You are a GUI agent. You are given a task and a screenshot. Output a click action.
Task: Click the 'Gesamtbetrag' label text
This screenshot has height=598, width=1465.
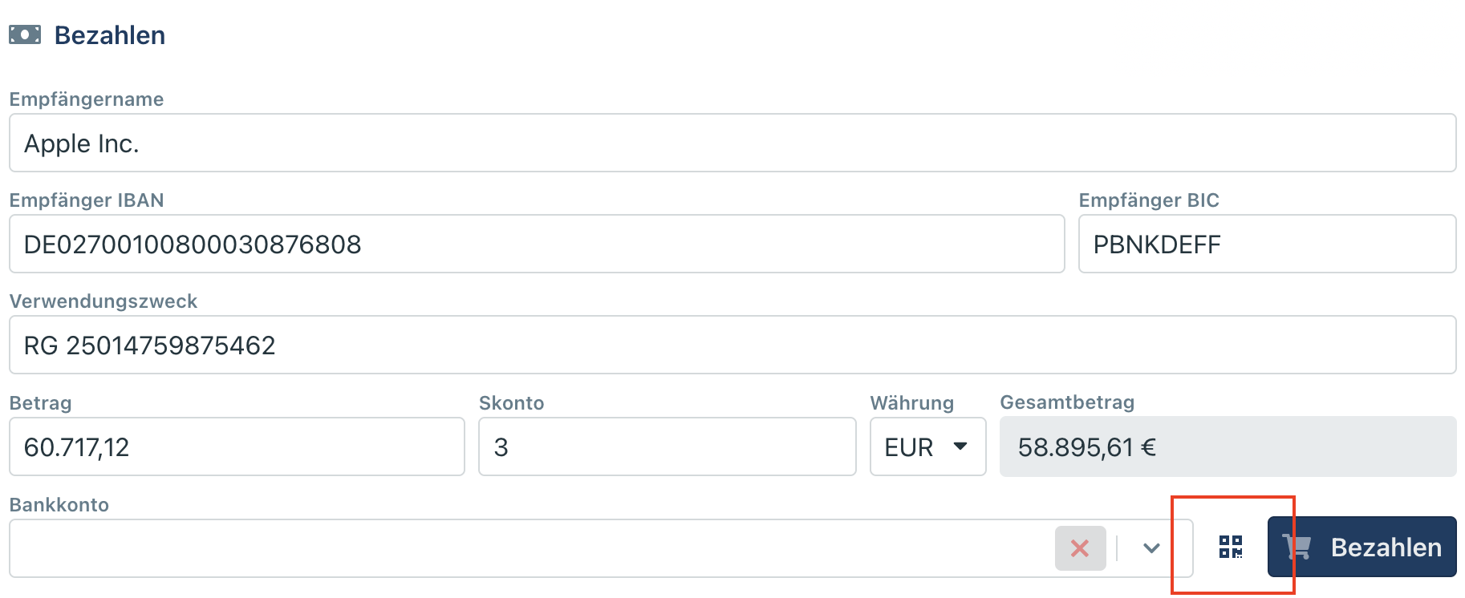click(x=1066, y=402)
